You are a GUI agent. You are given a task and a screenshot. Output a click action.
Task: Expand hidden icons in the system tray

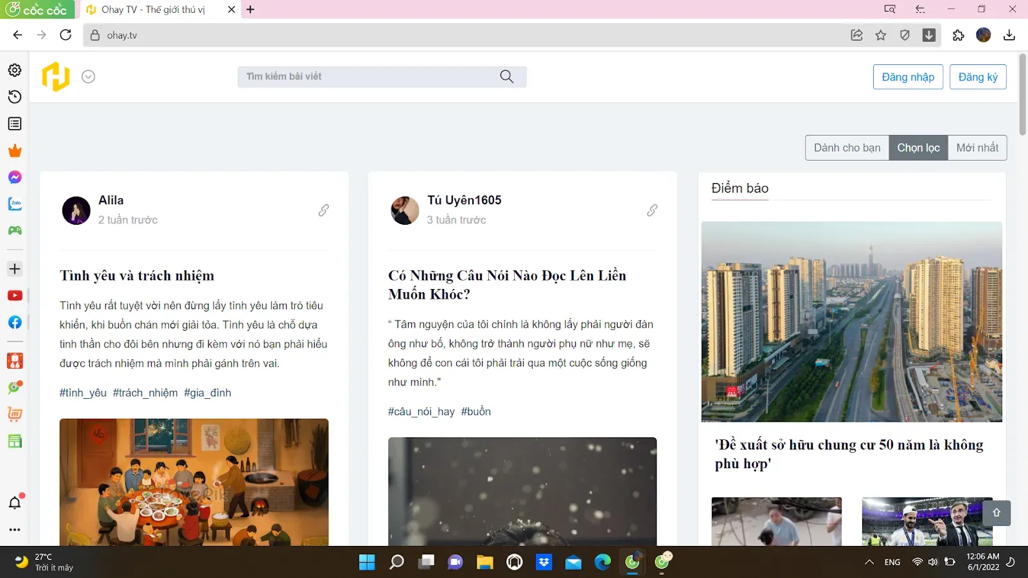tap(869, 561)
